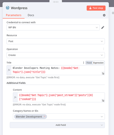Remove Blender Development category tag
The image size is (114, 135).
point(45,116)
